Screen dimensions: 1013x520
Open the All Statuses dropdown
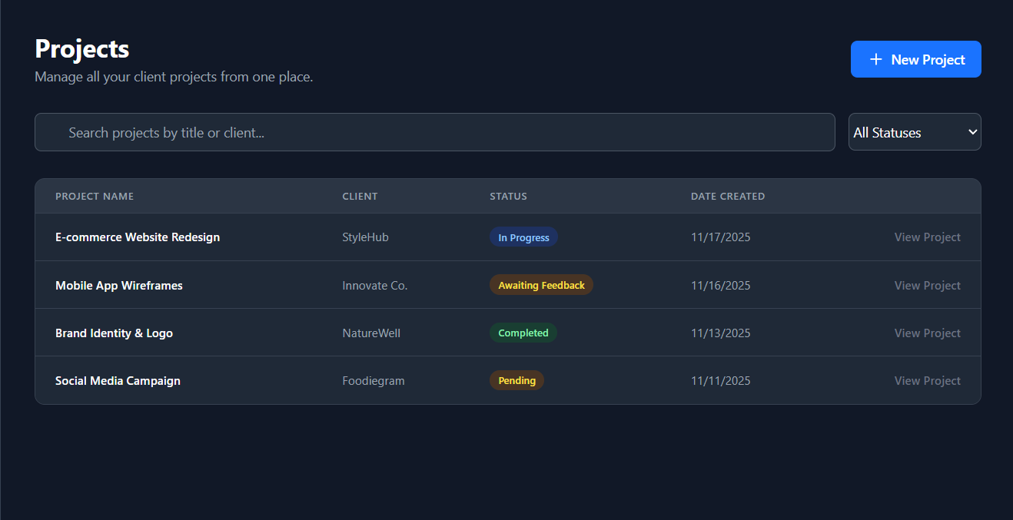click(914, 131)
